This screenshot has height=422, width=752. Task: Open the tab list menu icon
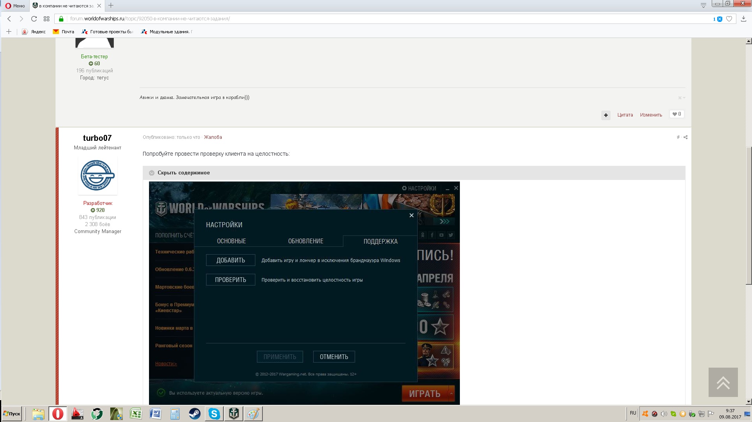click(x=703, y=5)
